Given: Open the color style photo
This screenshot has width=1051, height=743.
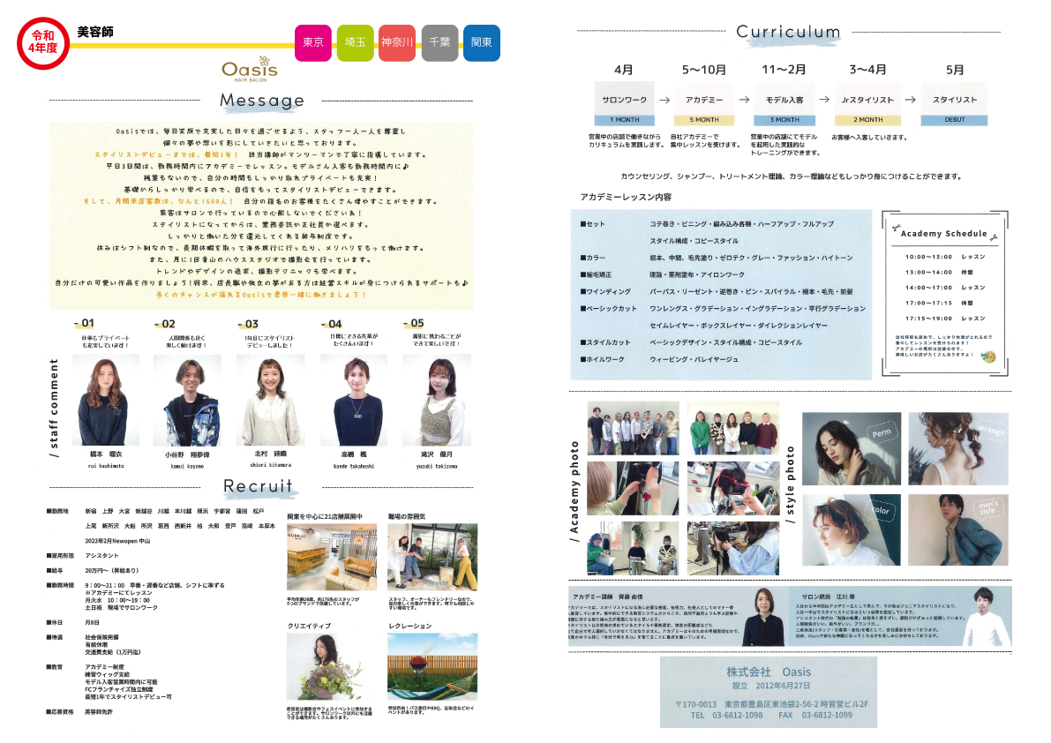Looking at the screenshot, I should point(852,530).
